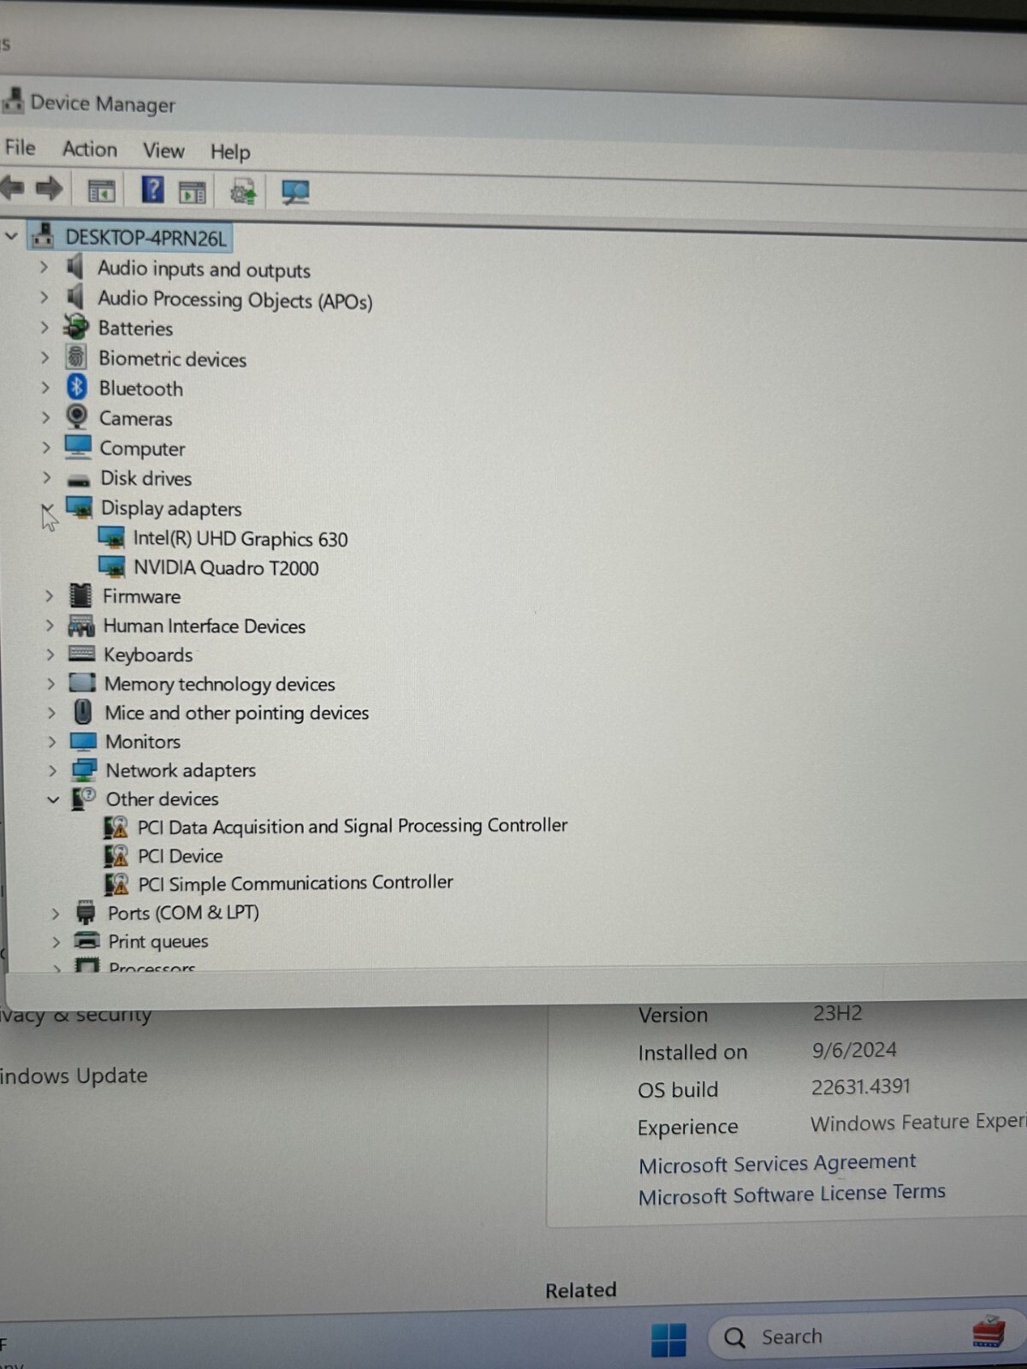Click the Installed on date 9/6/2024
This screenshot has width=1027, height=1369.
coord(854,1050)
